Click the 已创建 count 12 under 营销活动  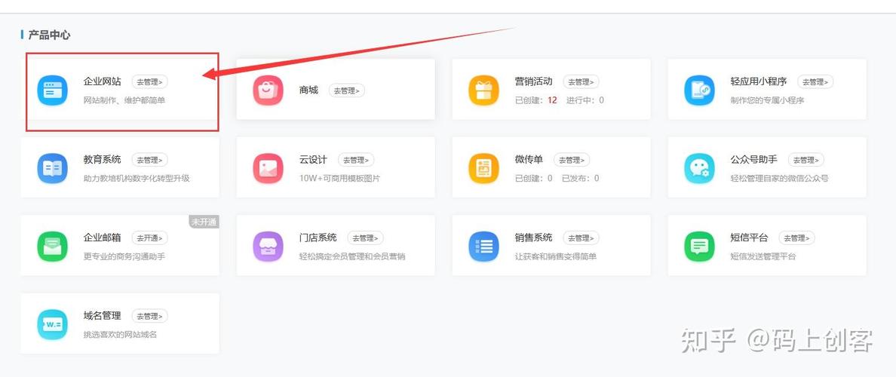552,100
